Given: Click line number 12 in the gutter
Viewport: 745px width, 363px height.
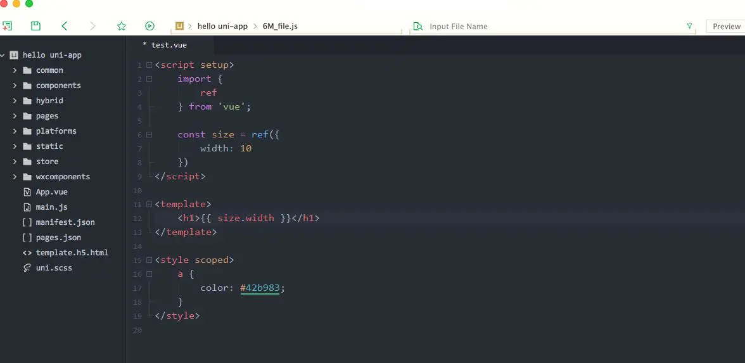Looking at the screenshot, I should click(x=138, y=219).
